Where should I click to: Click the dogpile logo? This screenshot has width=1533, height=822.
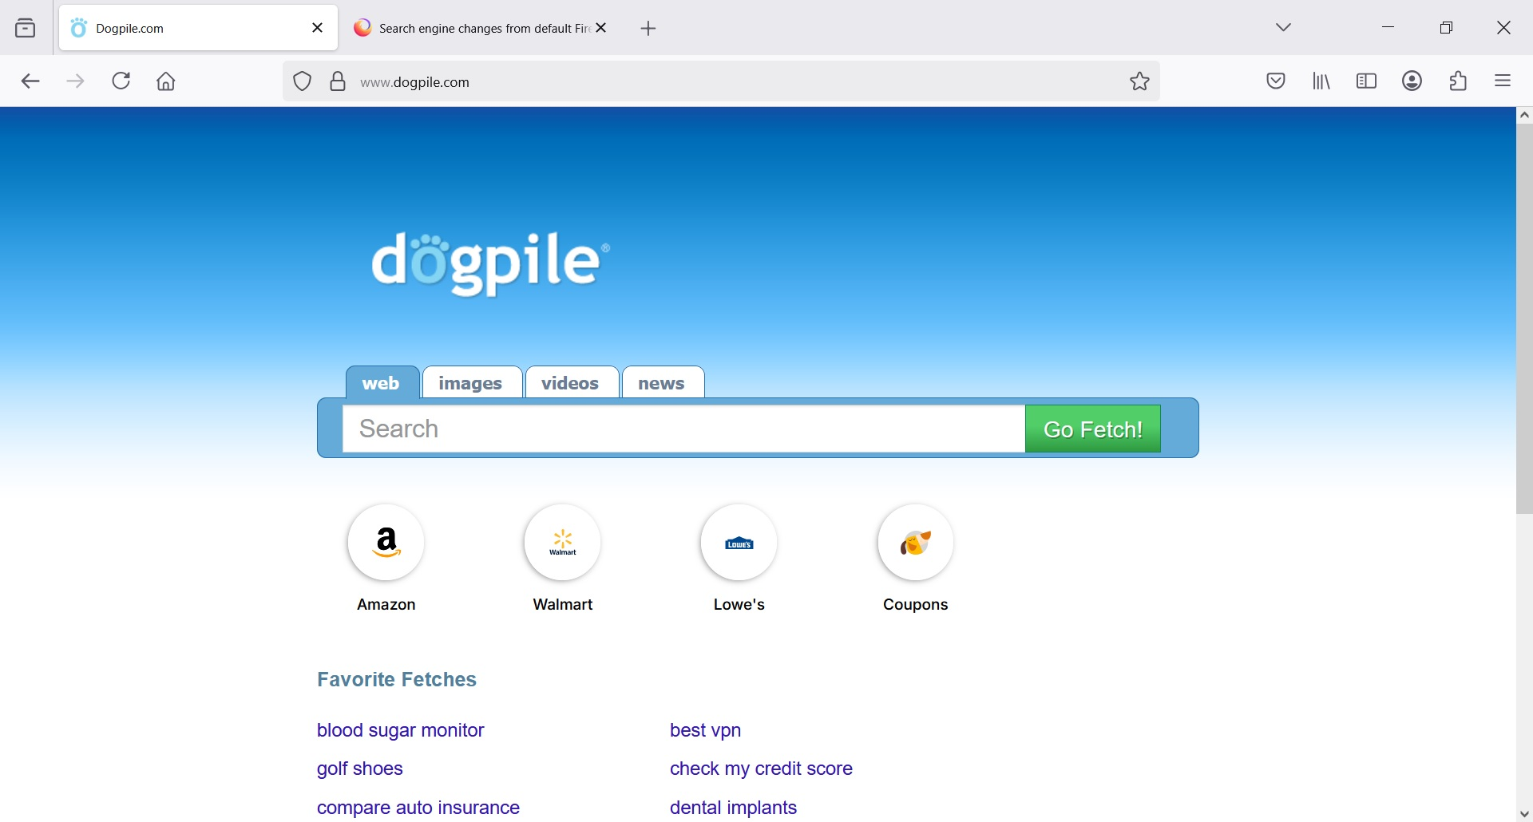pos(491,264)
